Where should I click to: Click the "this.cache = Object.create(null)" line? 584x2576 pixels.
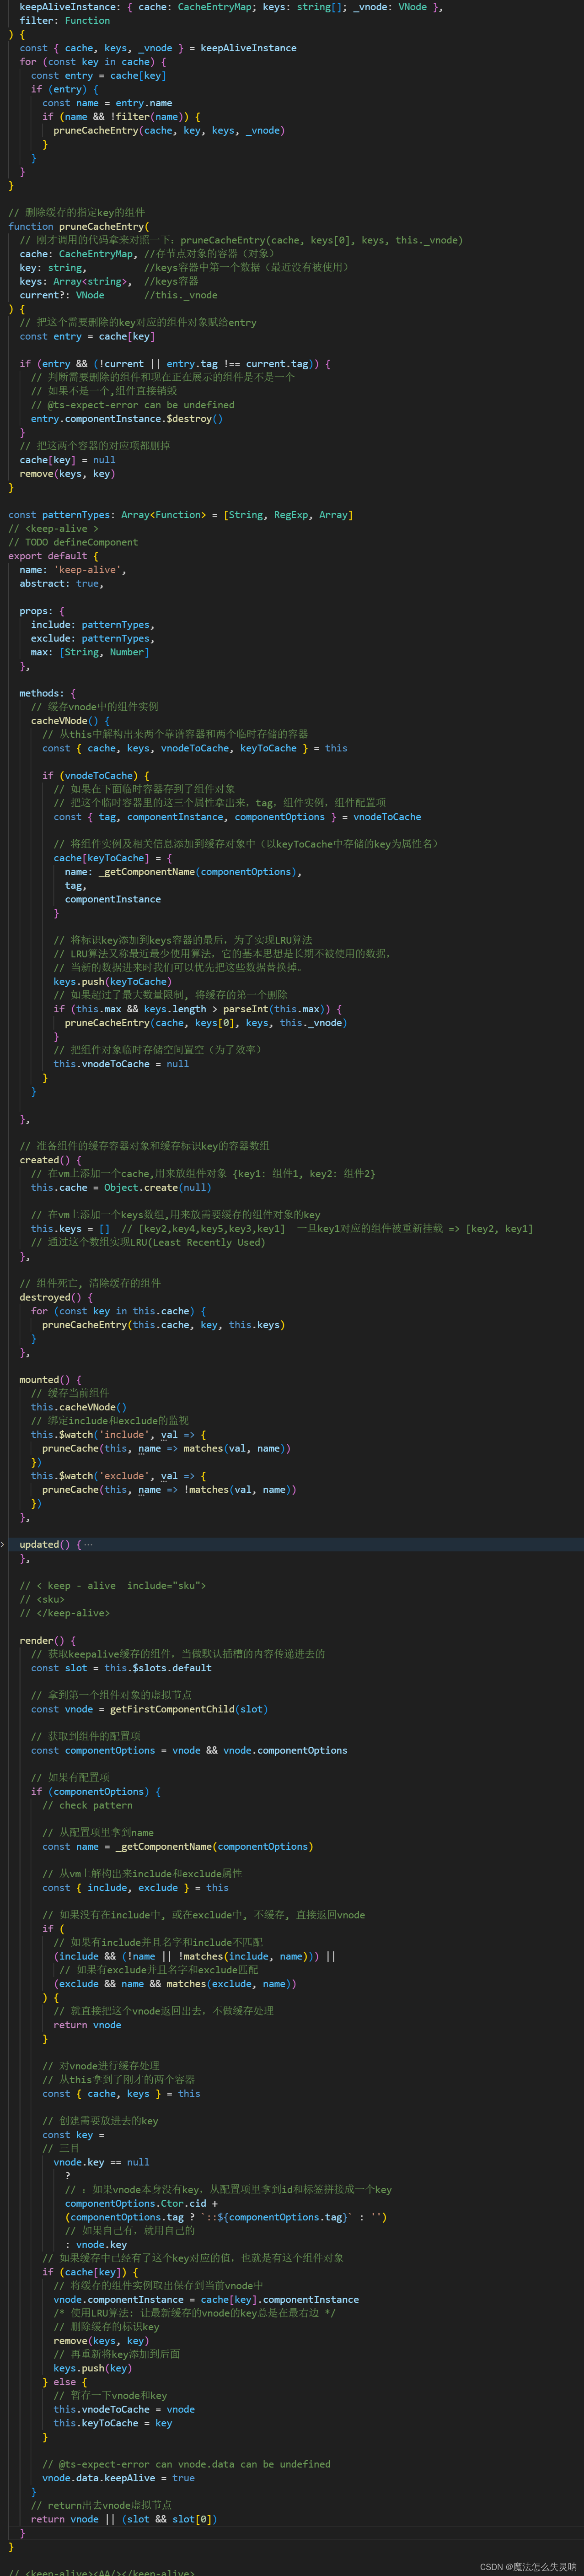[121, 1187]
